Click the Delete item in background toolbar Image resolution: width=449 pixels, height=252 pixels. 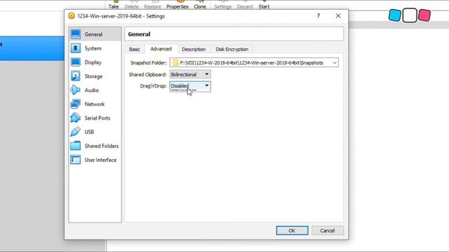pyautogui.click(x=131, y=5)
